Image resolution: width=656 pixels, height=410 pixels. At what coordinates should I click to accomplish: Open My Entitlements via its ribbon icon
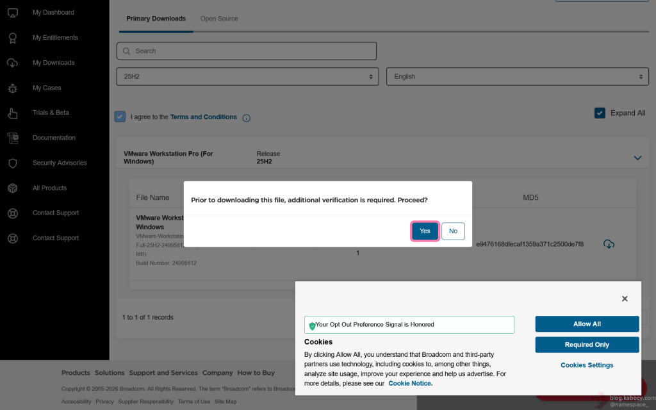pyautogui.click(x=12, y=38)
